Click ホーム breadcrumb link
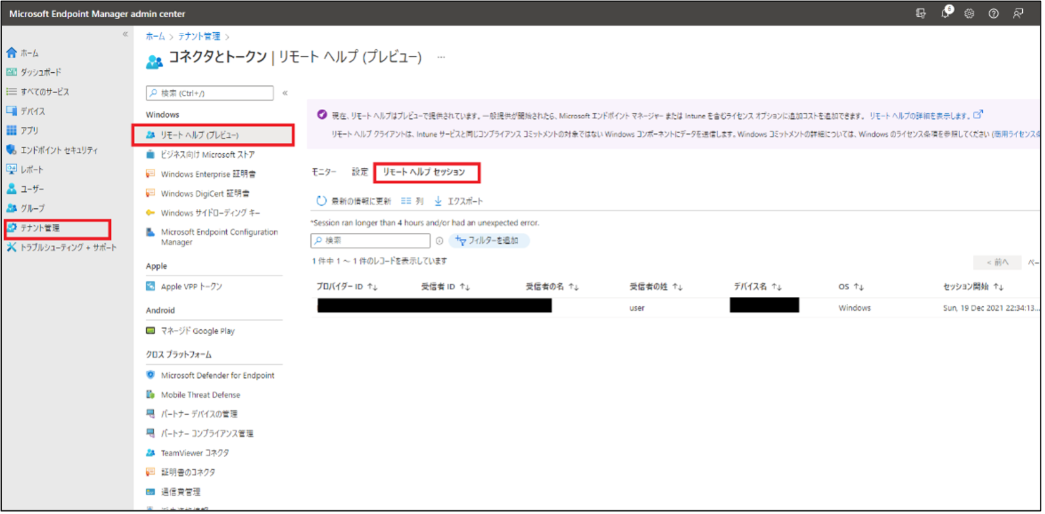Screen dimensions: 1045x514 [155, 37]
